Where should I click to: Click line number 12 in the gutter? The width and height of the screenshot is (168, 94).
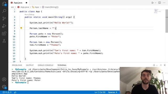pyautogui.click(x=14, y=42)
